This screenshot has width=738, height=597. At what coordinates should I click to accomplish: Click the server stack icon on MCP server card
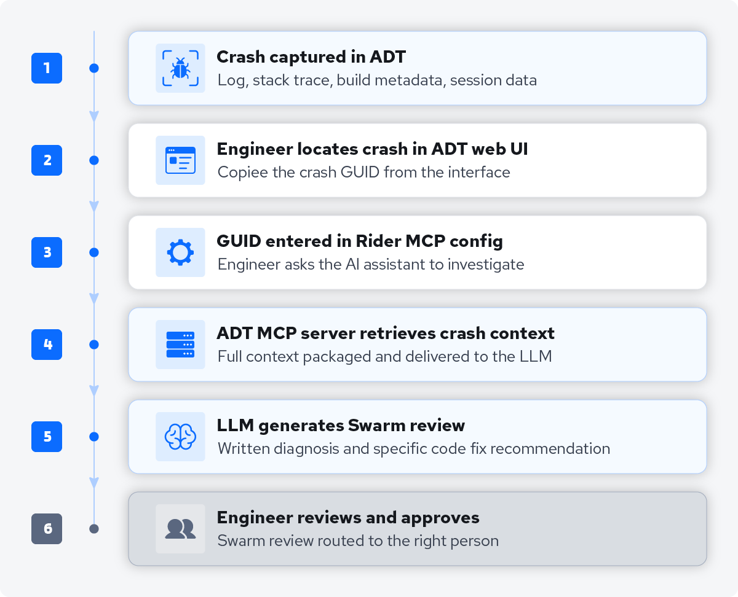pos(180,345)
